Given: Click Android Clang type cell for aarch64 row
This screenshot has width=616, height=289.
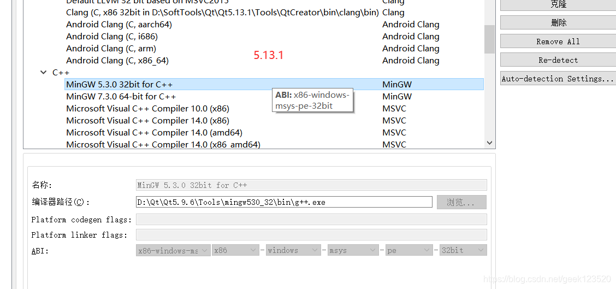Looking at the screenshot, I should coord(411,25).
